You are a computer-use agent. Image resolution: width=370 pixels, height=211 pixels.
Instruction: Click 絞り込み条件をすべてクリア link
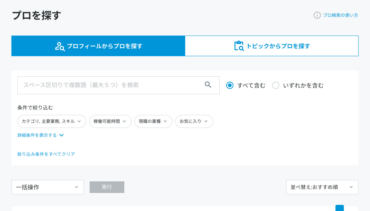click(x=46, y=154)
